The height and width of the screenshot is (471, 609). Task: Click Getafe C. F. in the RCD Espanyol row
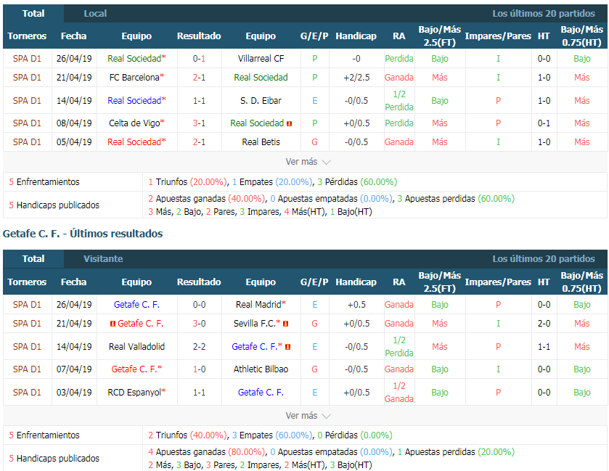click(261, 393)
